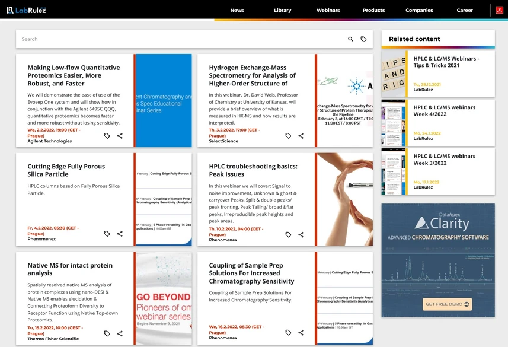This screenshot has width=508, height=347.
Task: Click date We, 2.2.2022, 19:00
Action: click(x=54, y=133)
